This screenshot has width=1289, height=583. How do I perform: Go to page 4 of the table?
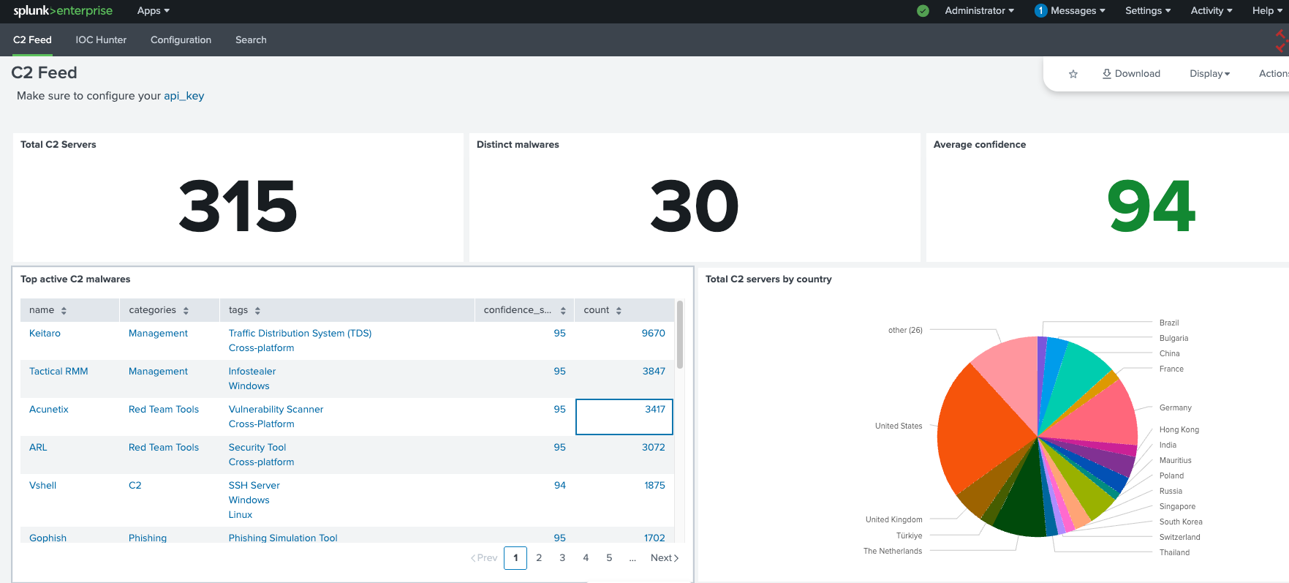[586, 557]
